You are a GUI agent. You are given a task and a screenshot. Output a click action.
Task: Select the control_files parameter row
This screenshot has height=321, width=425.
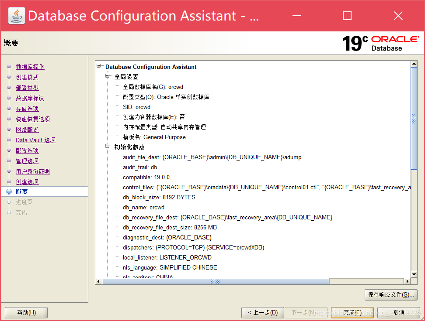(x=266, y=187)
